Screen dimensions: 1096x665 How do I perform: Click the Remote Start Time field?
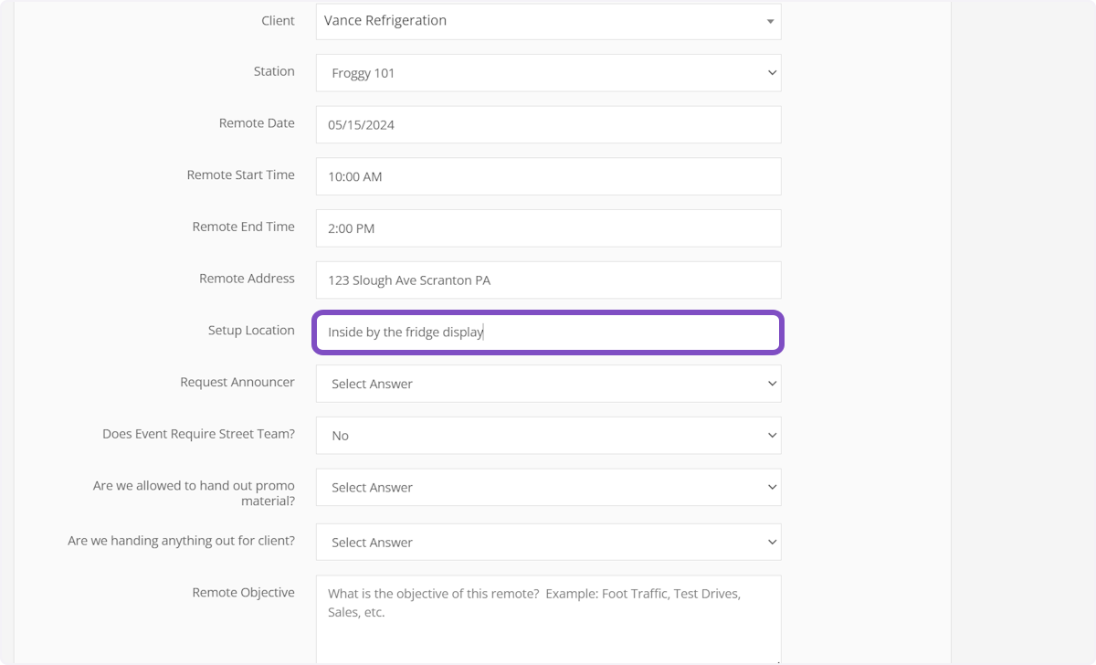548,176
